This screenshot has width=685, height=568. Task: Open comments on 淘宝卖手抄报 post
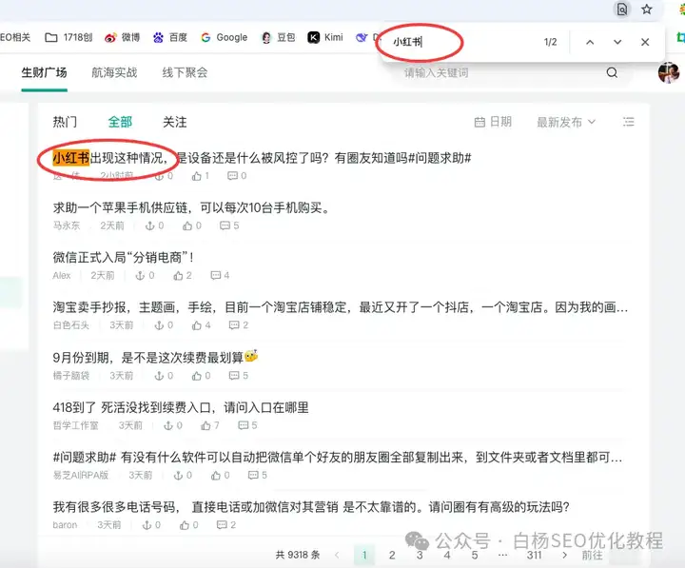(x=234, y=325)
